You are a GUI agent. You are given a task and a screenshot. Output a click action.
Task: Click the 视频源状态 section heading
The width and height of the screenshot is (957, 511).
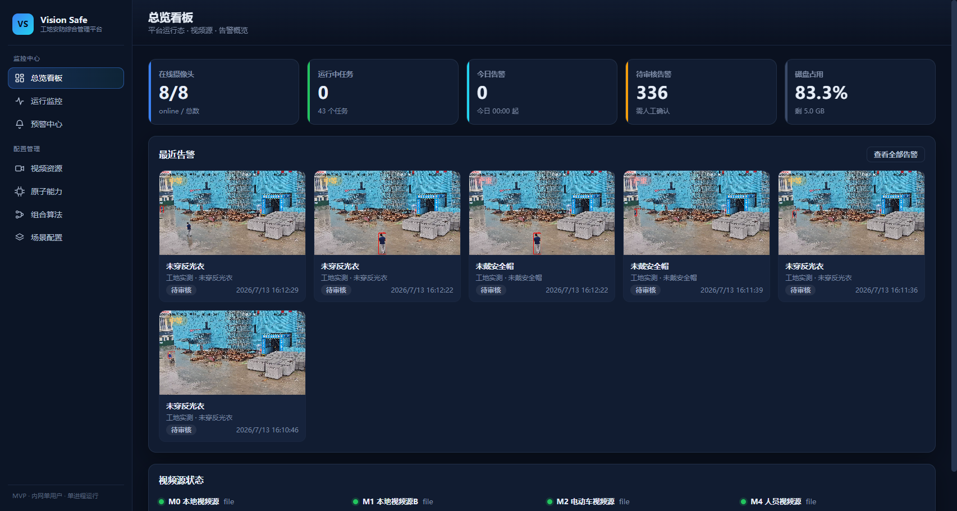point(181,480)
